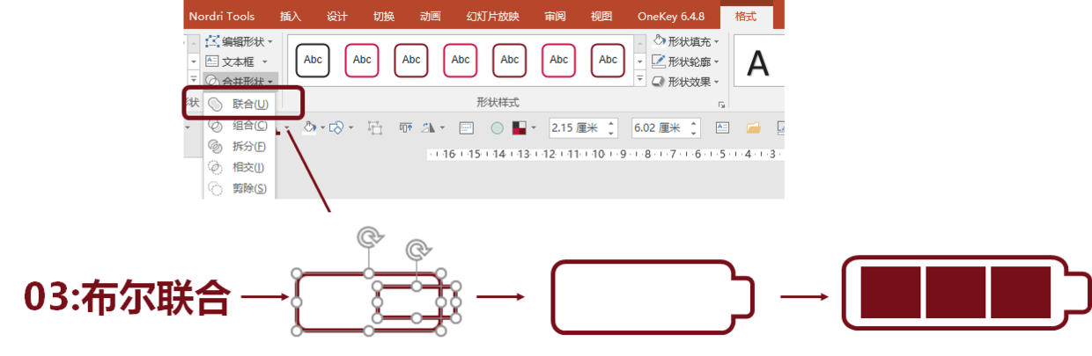Viewport: 1092px width, 356px height.
Task: Pick the red and black color swatch
Action: tap(520, 128)
